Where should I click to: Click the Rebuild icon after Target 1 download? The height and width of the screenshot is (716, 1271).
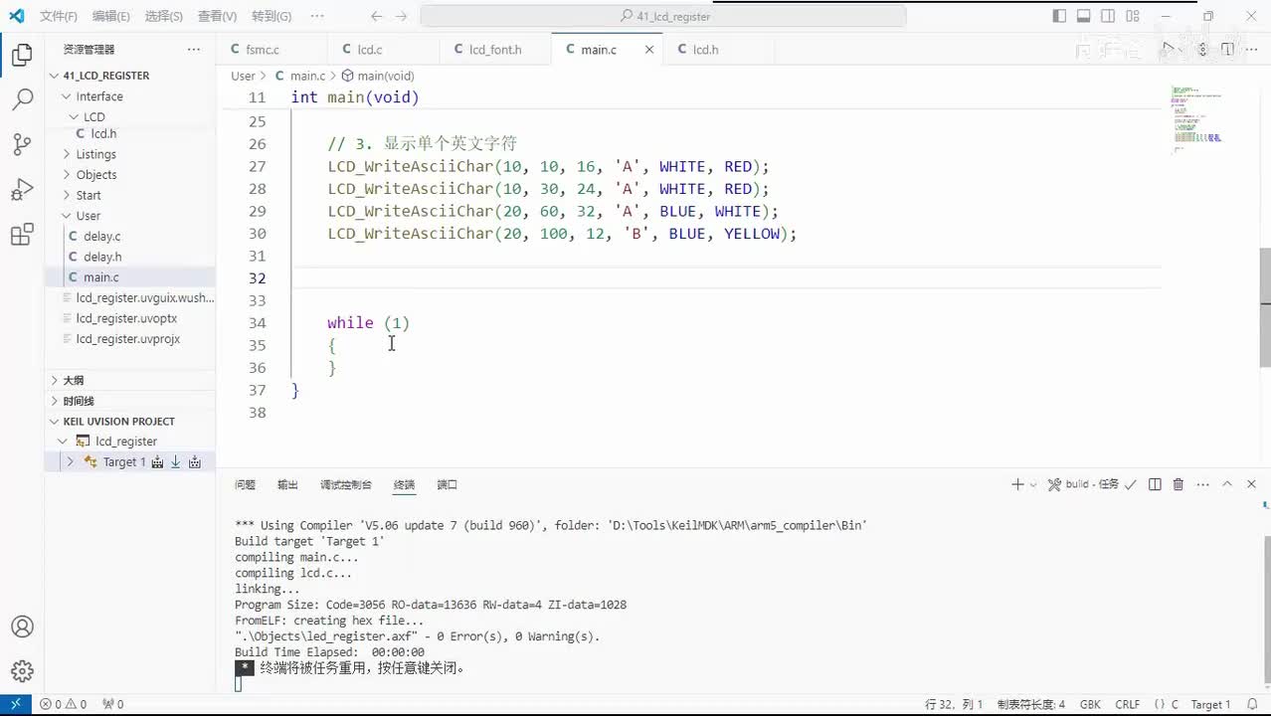(x=195, y=462)
